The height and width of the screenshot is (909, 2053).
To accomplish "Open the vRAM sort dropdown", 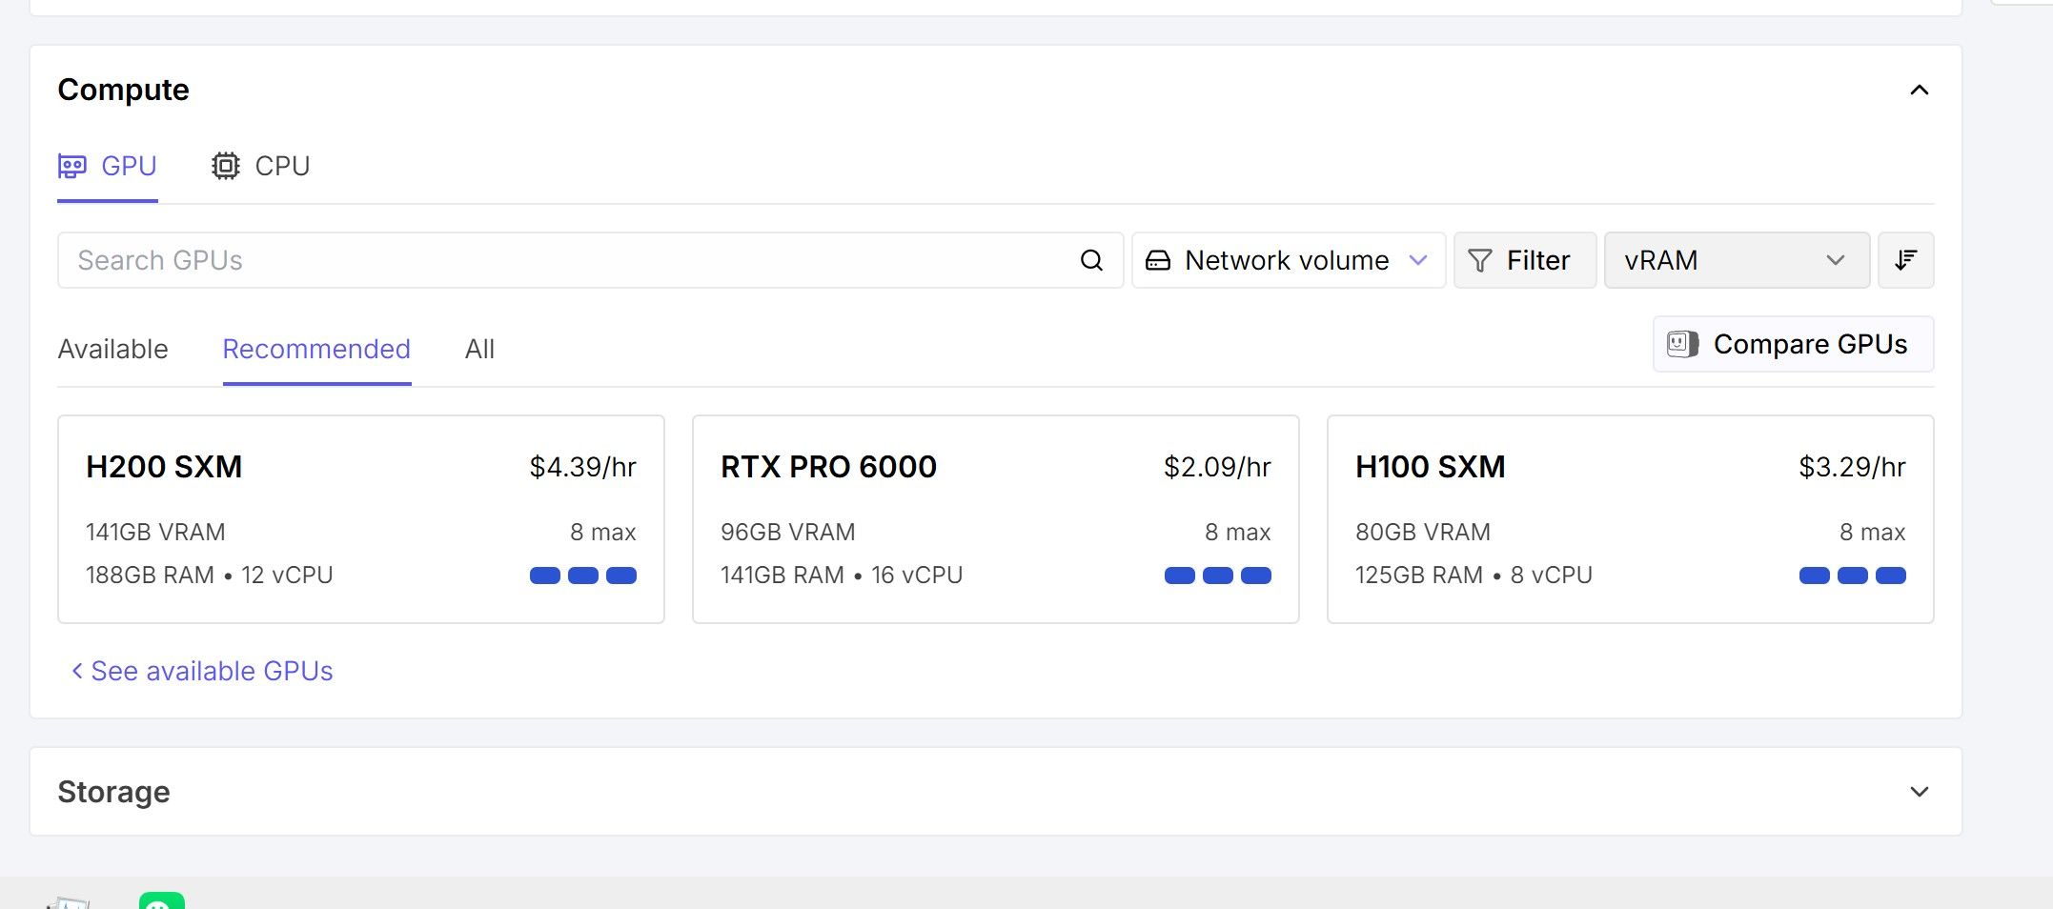I will (x=1737, y=260).
